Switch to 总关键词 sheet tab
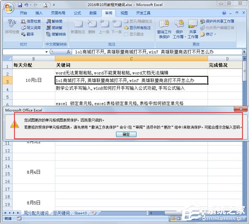Viewport: 249px width, 224px height. pos(61,213)
